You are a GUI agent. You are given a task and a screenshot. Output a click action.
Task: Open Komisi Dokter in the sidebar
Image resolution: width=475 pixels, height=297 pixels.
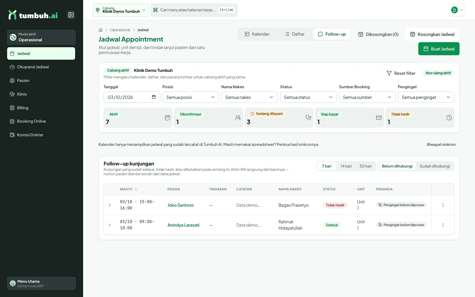(41, 135)
